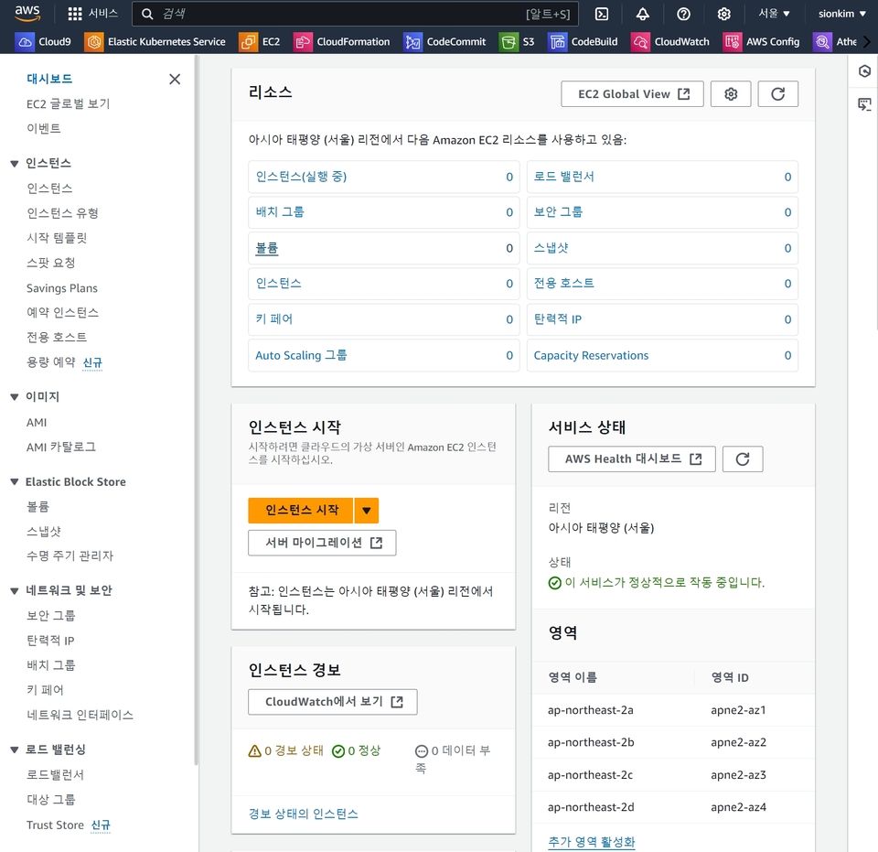This screenshot has width=878, height=852.
Task: Open Capacity Reservations resource link
Action: point(591,355)
